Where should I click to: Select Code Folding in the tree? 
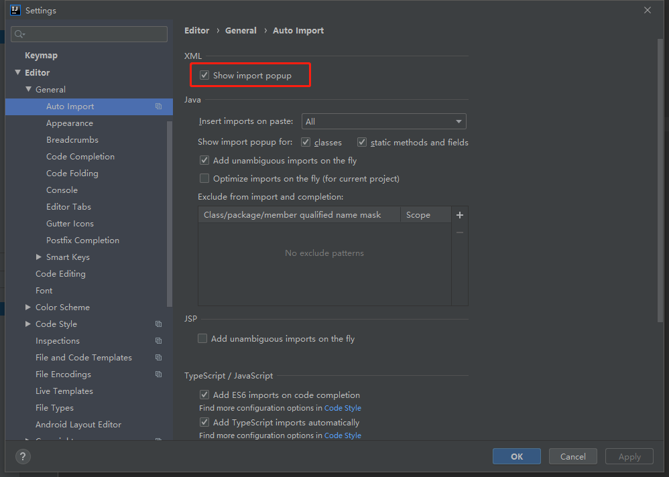tap(72, 174)
